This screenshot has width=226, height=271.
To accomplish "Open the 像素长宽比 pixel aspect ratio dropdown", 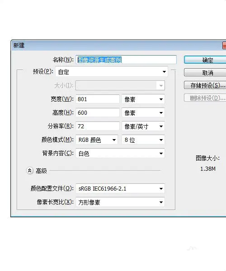I will pos(120,202).
